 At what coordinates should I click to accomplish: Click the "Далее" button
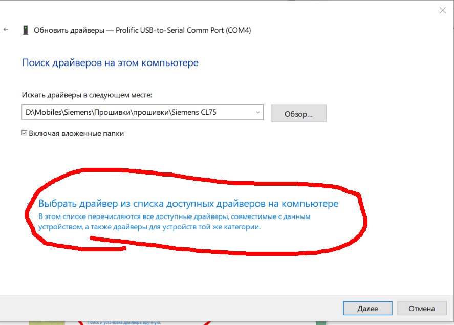[367, 309]
